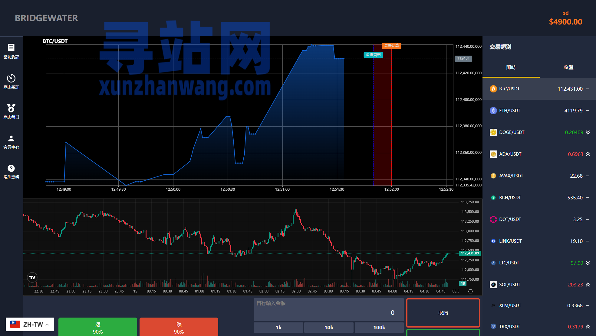596x336 pixels.
Task: Open the ZH-TW language dropdown
Action: tap(30, 325)
